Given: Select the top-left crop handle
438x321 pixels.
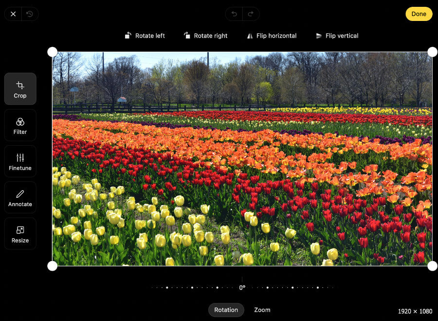Looking at the screenshot, I should 53,51.
